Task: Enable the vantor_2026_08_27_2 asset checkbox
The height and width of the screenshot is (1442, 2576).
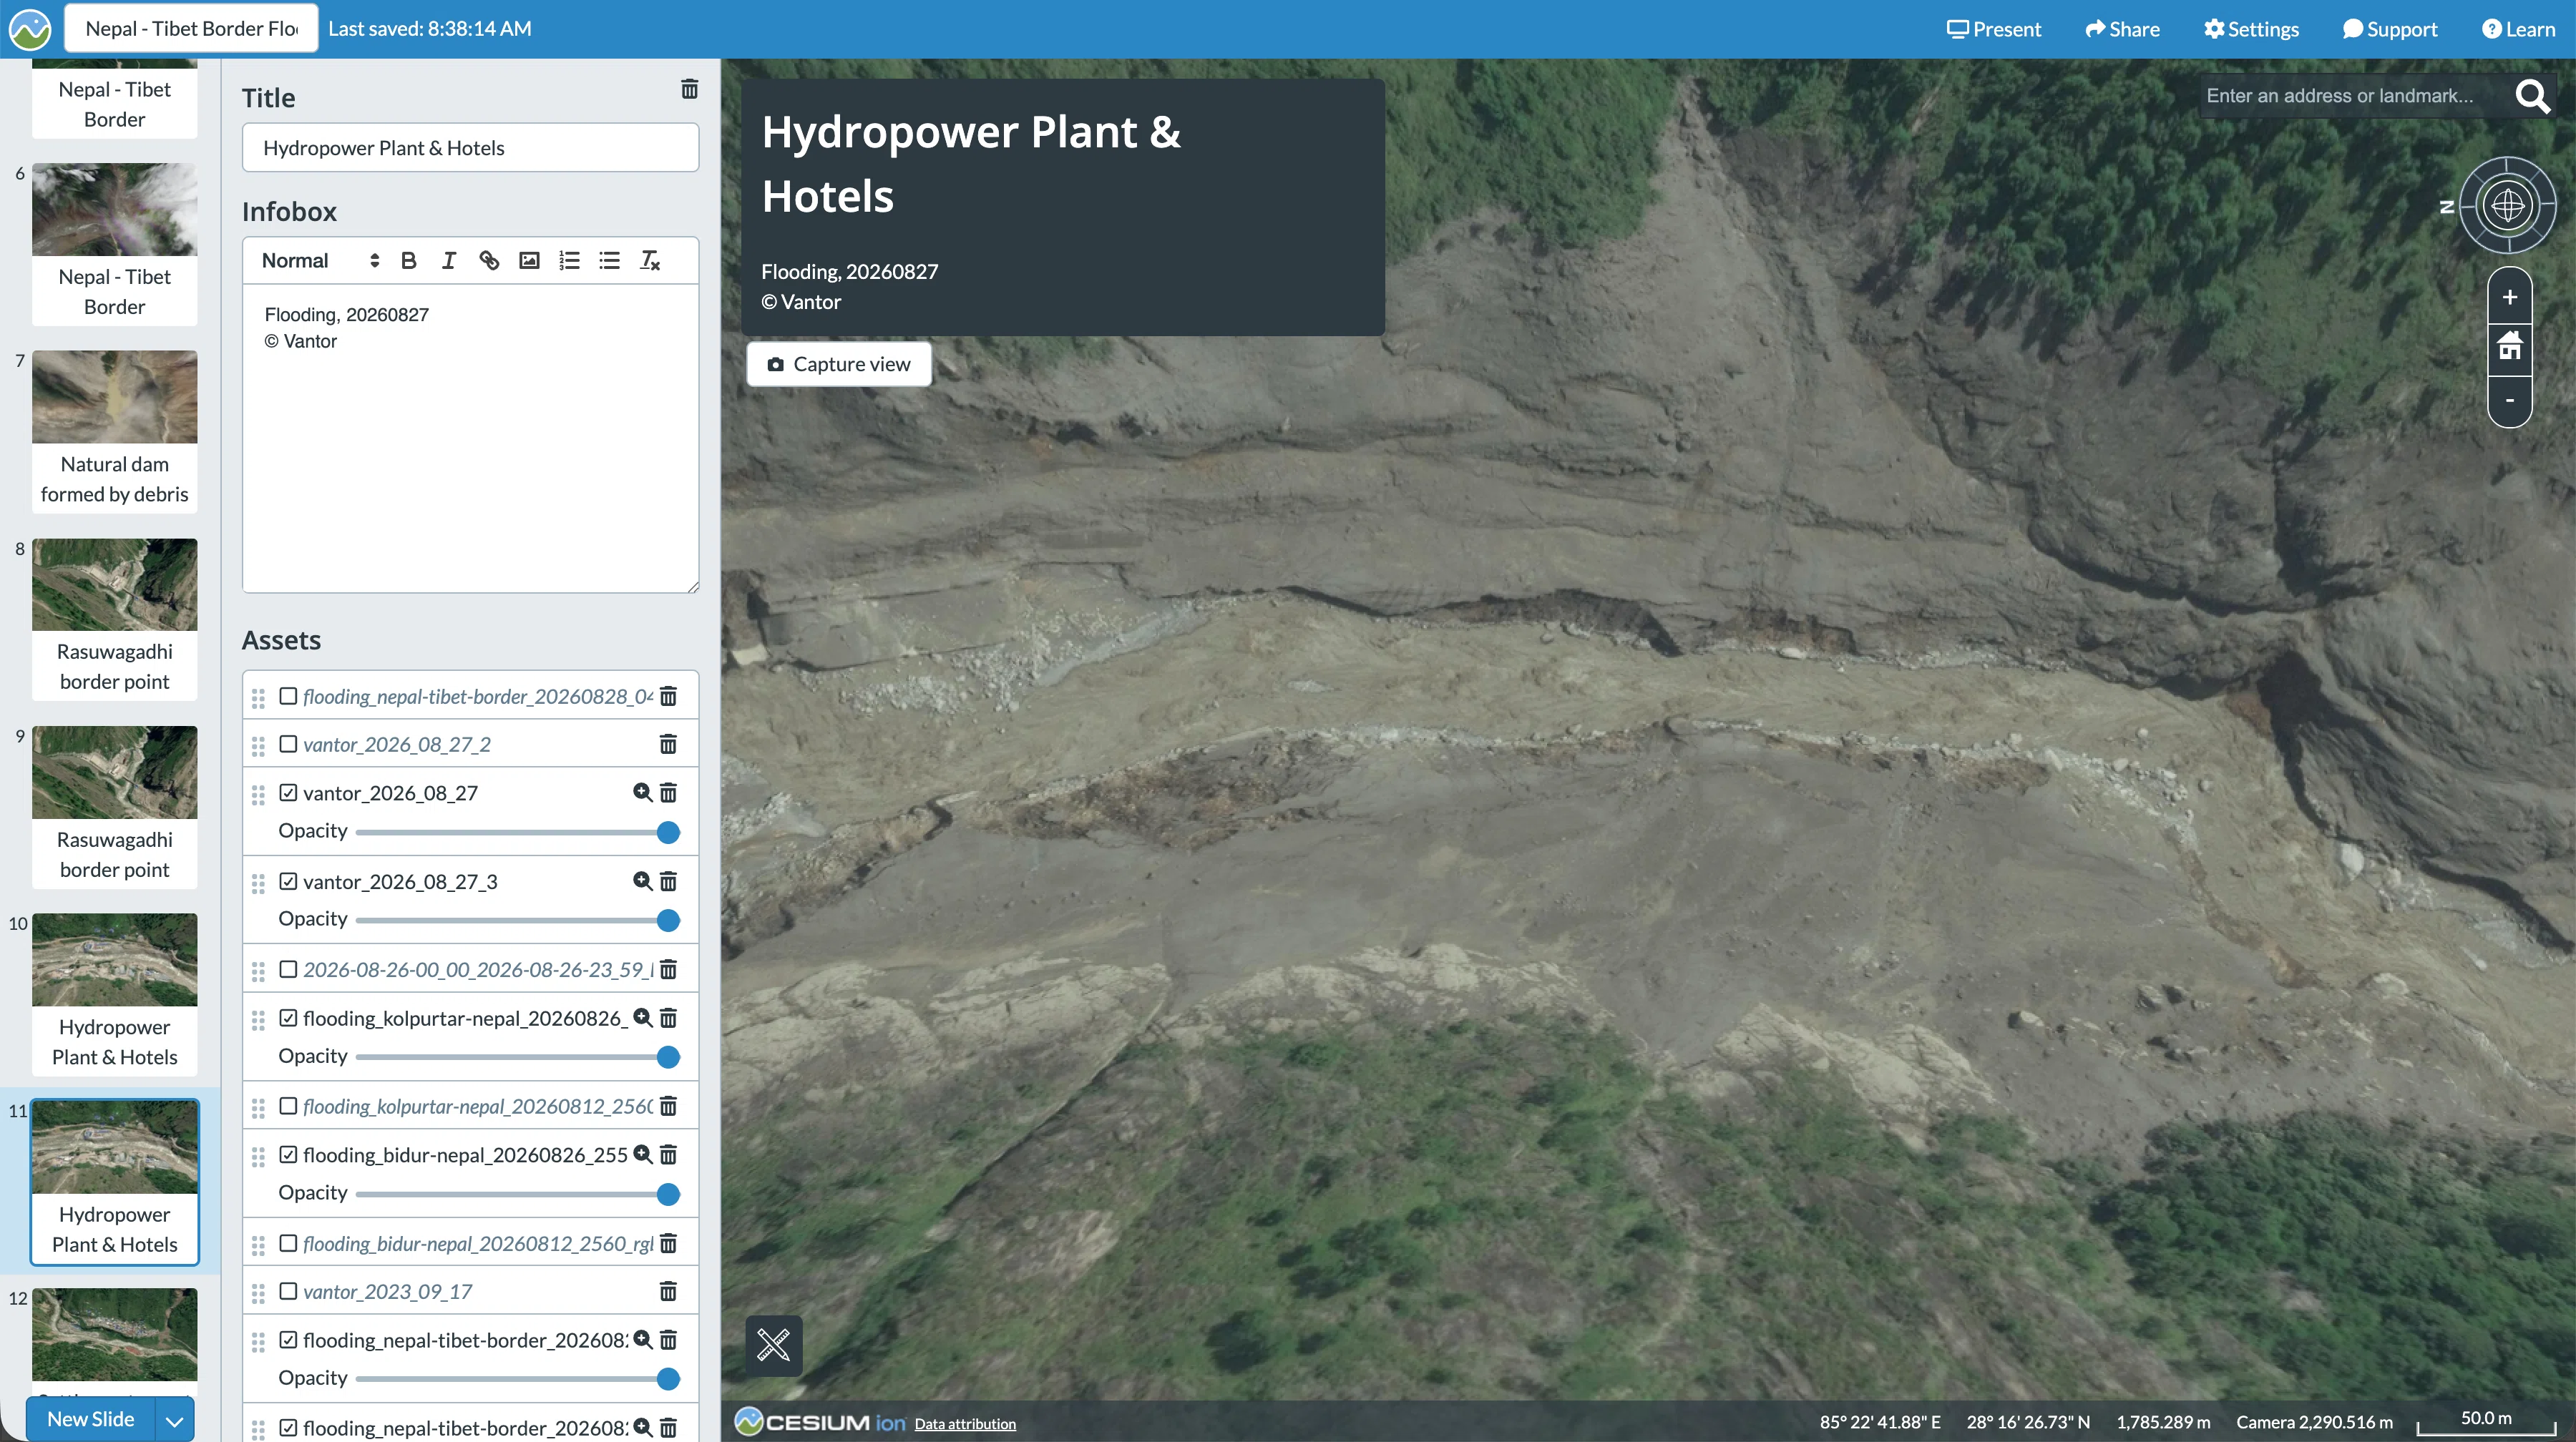Action: pos(288,745)
